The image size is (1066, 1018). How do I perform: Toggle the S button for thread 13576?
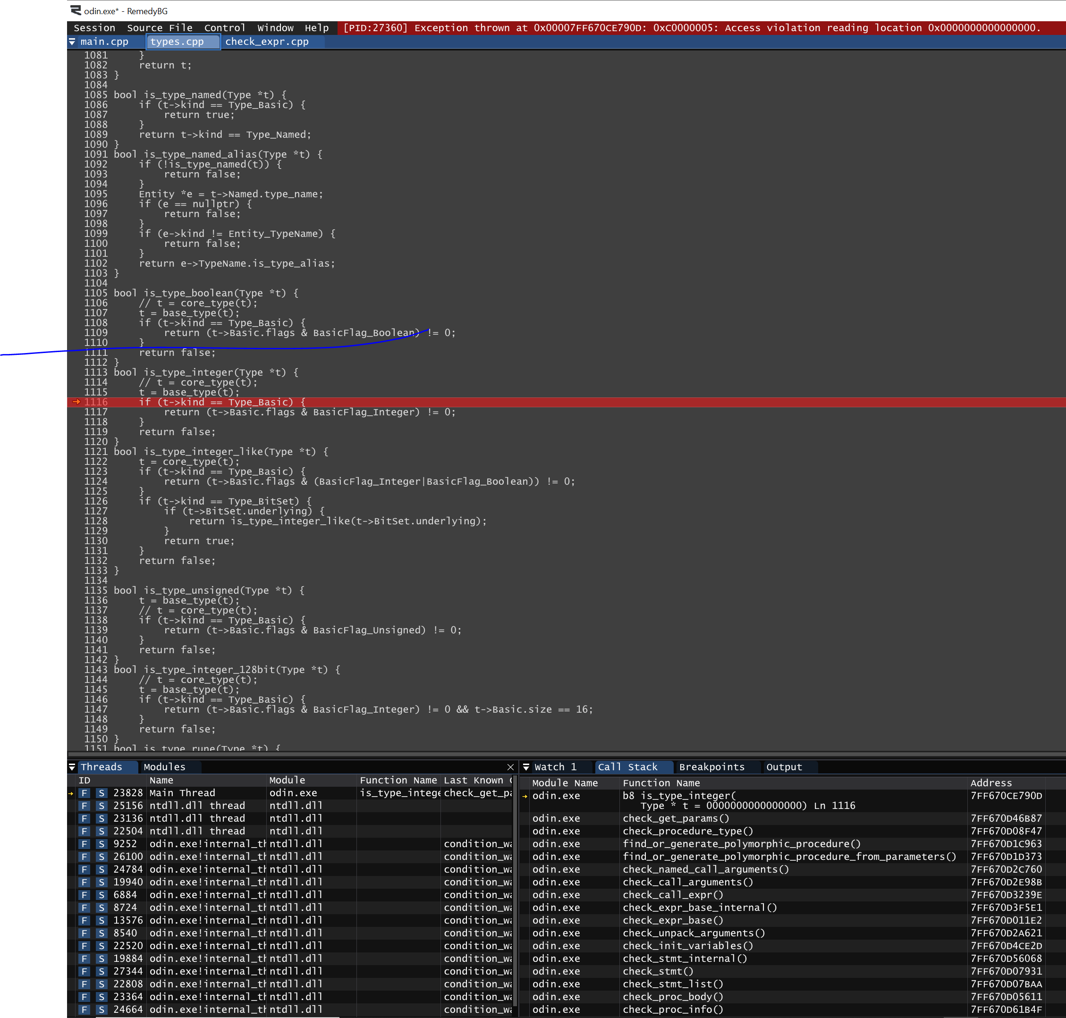(x=102, y=920)
